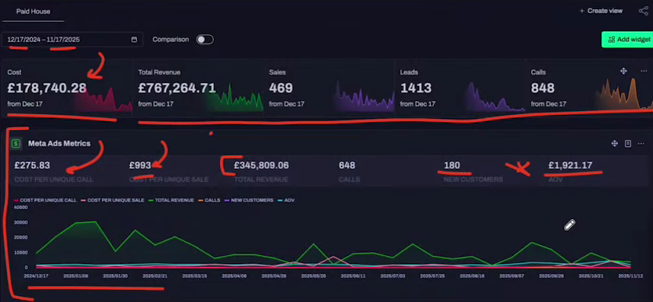Click the 2024/12/17 x-axis date label
The height and width of the screenshot is (302, 653).
(x=36, y=276)
